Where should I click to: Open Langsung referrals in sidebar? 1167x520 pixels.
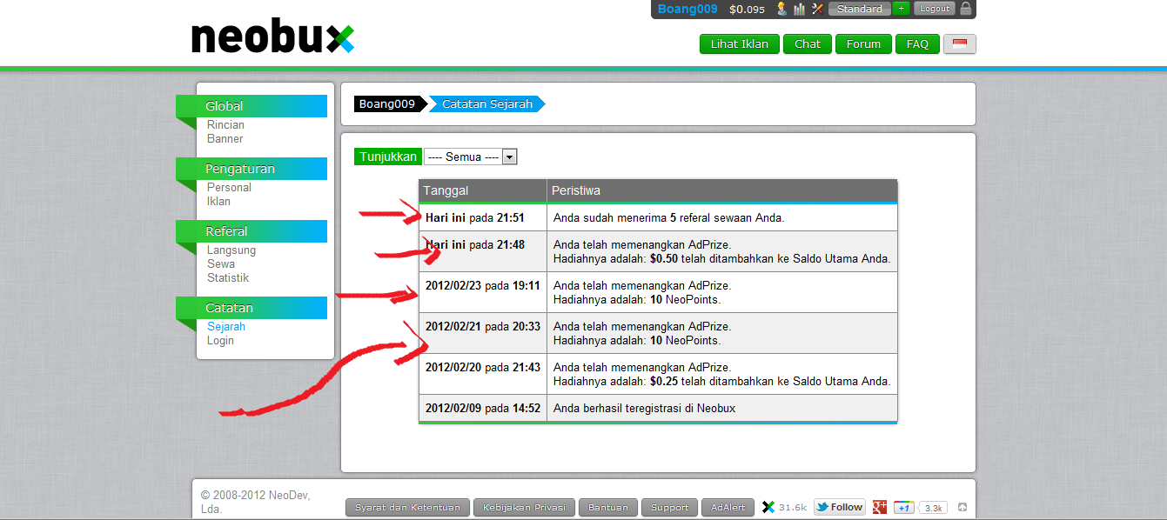pos(231,250)
